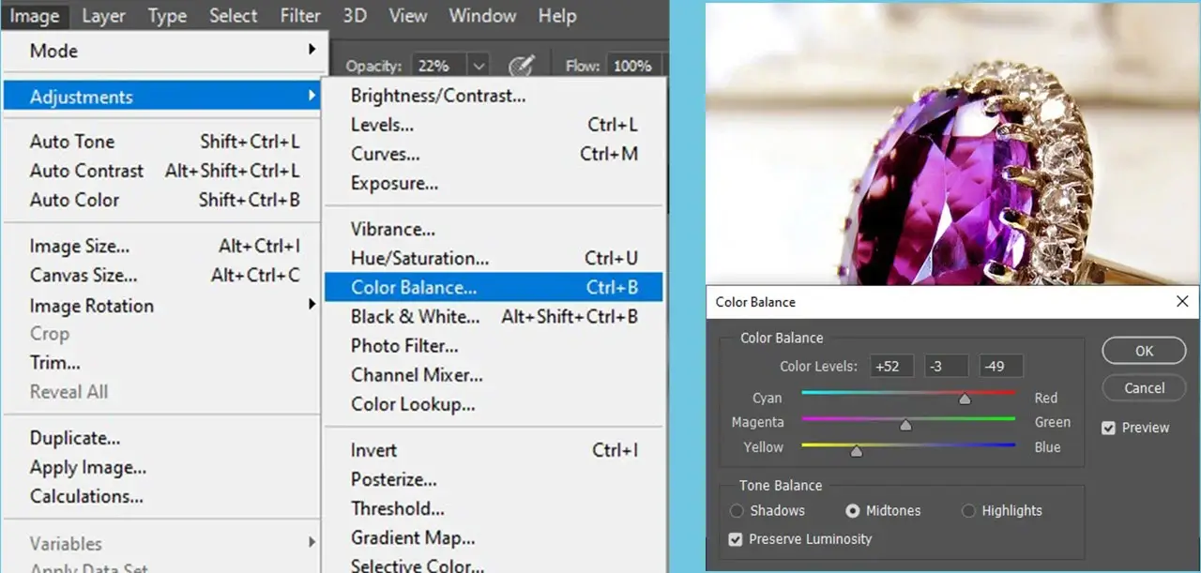This screenshot has height=573, width=1201.
Task: Open the Filter menu
Action: pyautogui.click(x=299, y=16)
